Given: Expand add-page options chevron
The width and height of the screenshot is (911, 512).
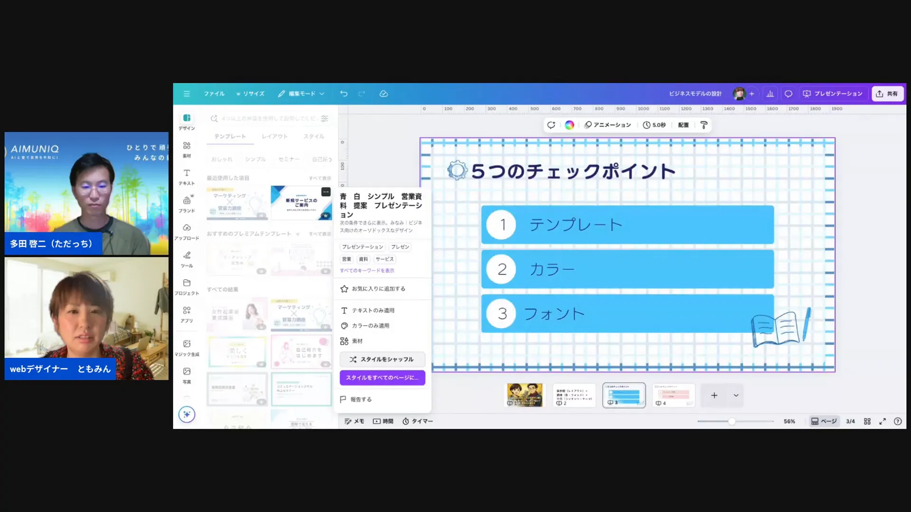Looking at the screenshot, I should [x=736, y=395].
